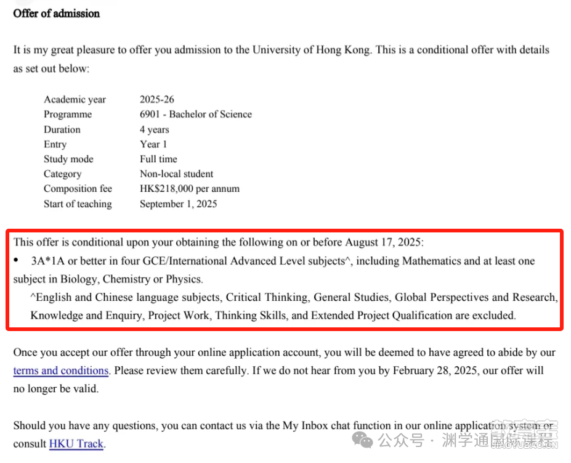Open the terms and conditions link
571x463 pixels.
pyautogui.click(x=61, y=371)
